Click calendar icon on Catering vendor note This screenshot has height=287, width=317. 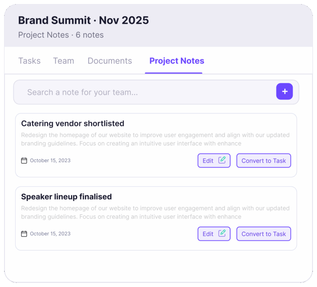click(x=24, y=161)
